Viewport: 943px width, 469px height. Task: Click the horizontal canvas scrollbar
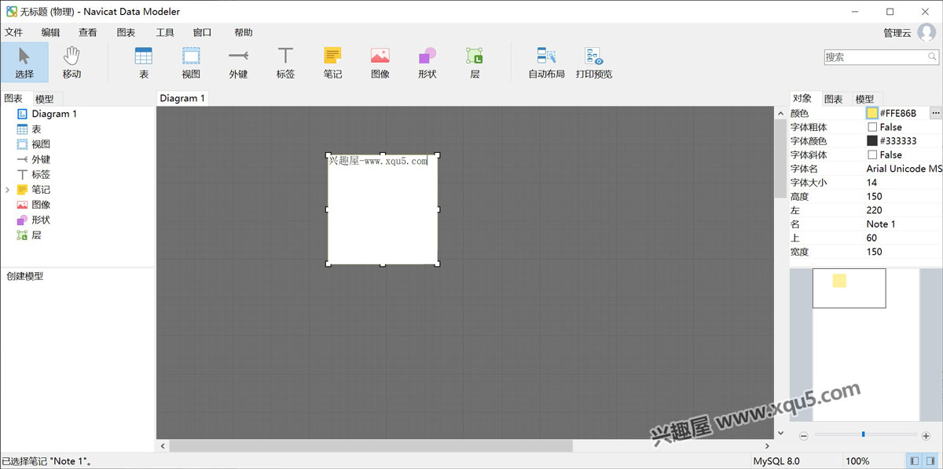(371, 445)
